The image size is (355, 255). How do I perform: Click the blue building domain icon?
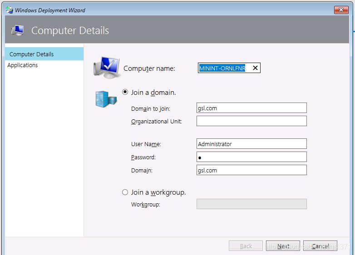[x=106, y=99]
